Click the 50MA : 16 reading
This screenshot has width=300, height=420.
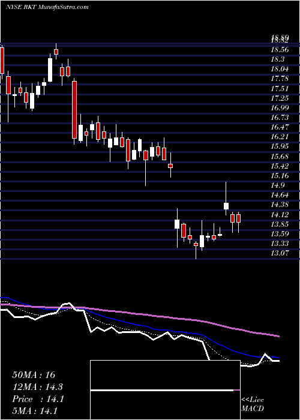(x=34, y=375)
